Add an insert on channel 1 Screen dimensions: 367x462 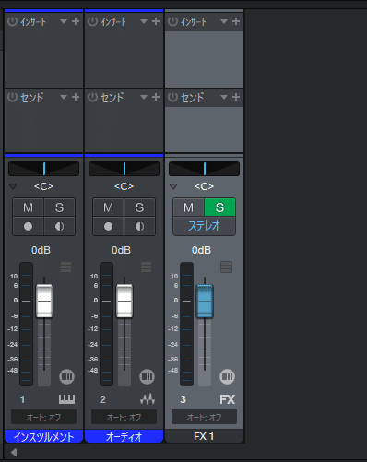click(x=76, y=21)
